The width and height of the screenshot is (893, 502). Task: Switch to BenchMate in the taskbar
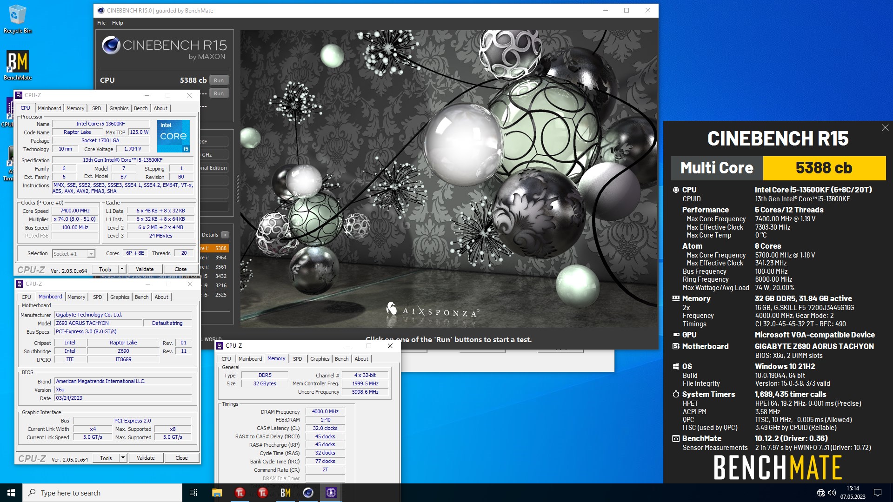[x=286, y=493]
